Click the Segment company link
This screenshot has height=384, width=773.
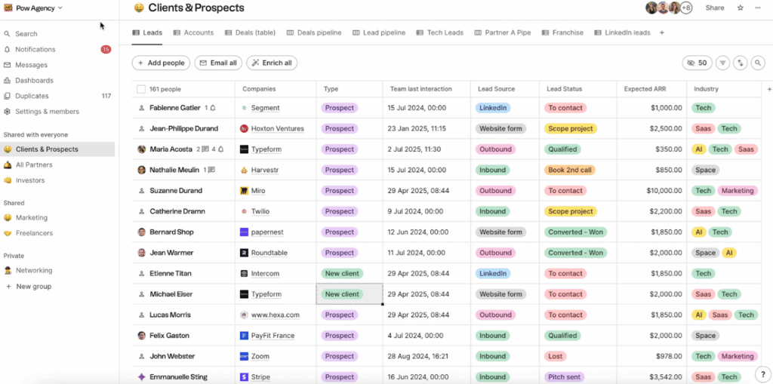click(x=265, y=108)
